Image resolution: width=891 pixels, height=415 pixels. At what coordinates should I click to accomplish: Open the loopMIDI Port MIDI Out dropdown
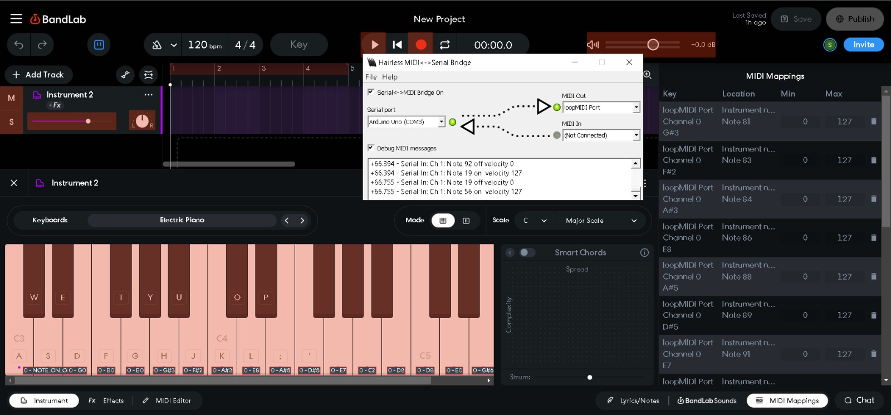(601, 108)
